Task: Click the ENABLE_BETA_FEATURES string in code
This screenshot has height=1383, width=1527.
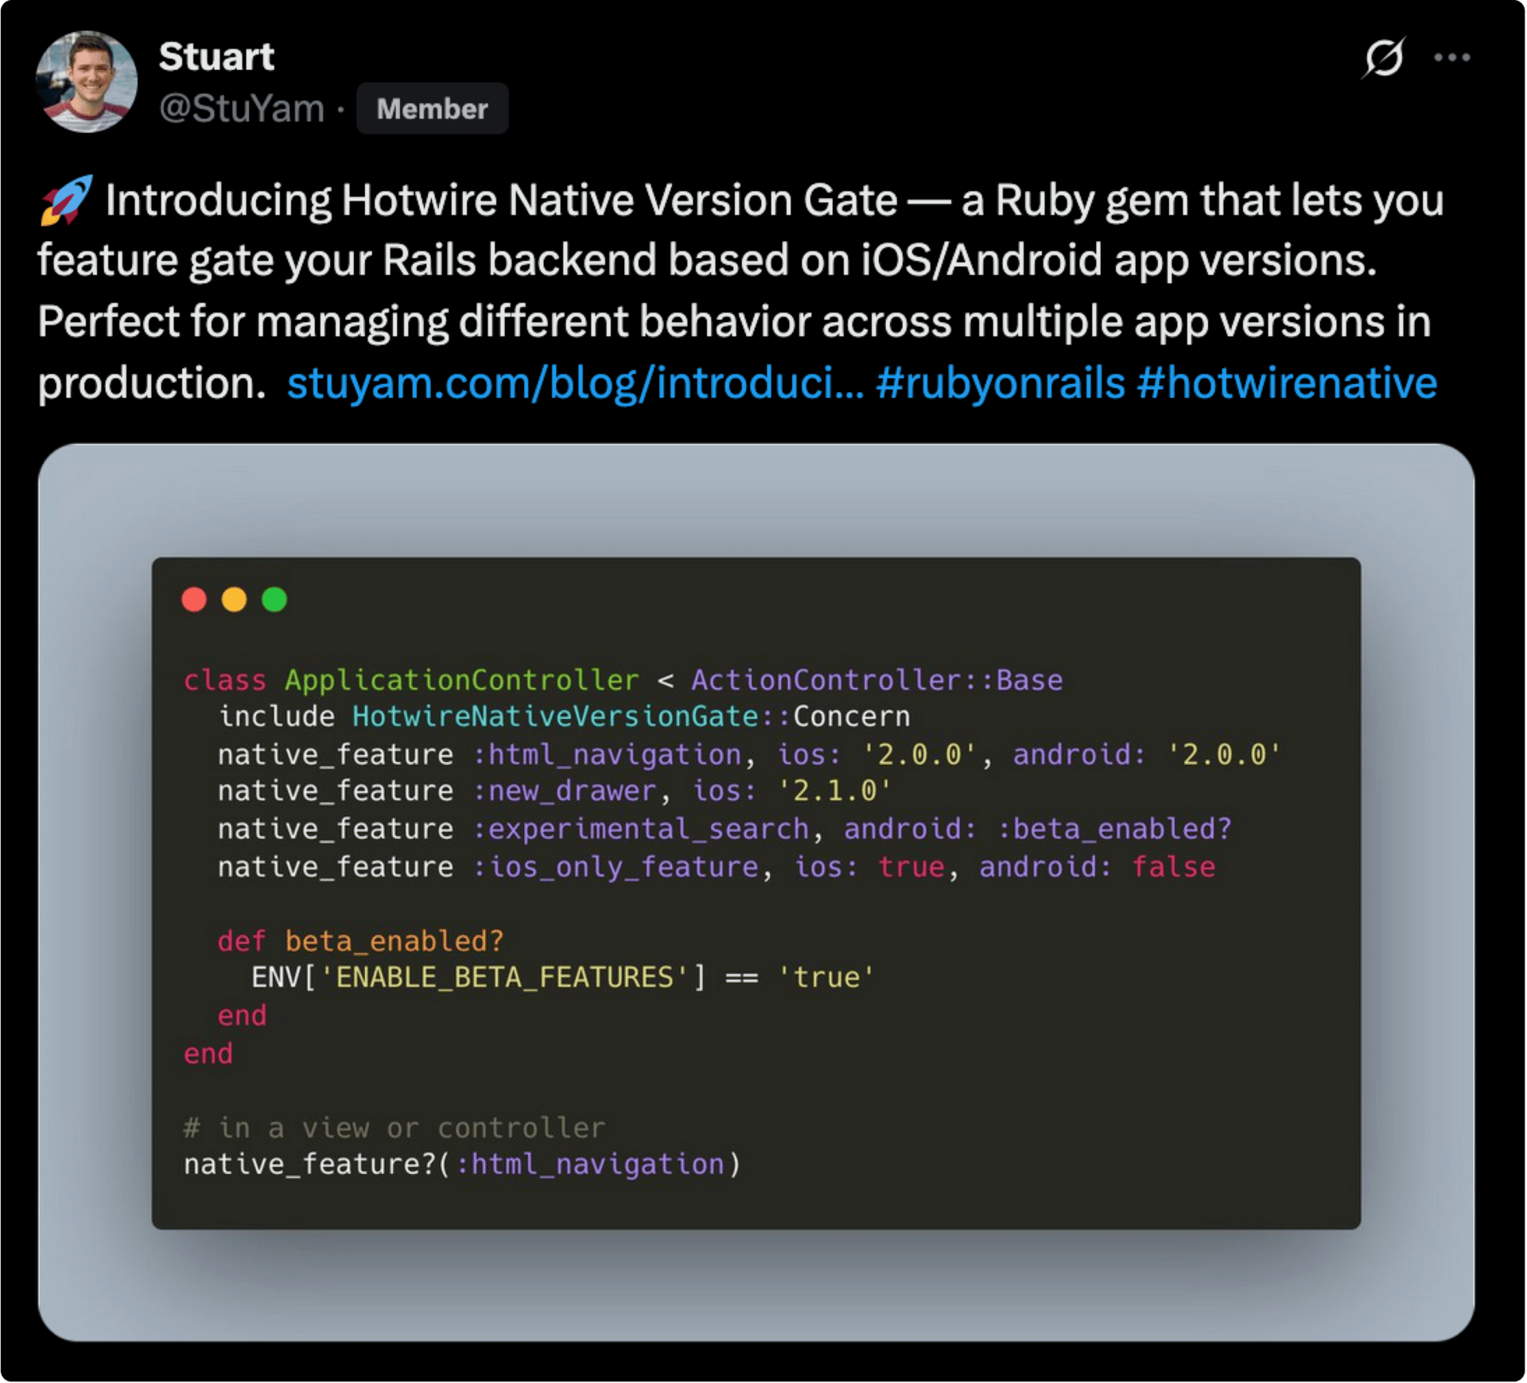Action: [x=504, y=978]
